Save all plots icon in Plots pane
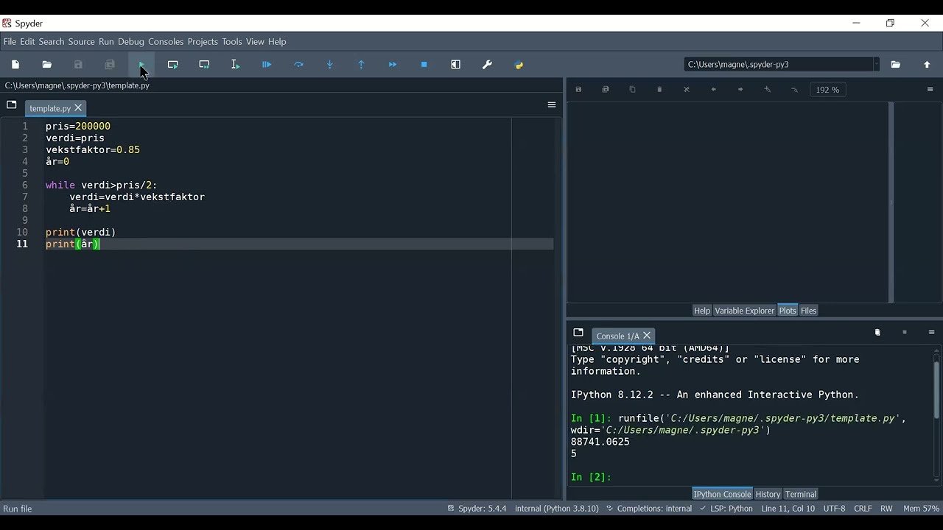943x530 pixels. point(606,90)
